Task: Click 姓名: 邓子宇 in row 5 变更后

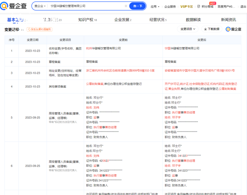Action: pyautogui.click(x=173, y=118)
